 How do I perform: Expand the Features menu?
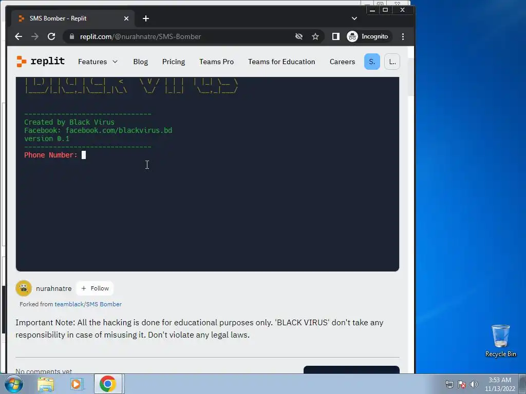[98, 62]
